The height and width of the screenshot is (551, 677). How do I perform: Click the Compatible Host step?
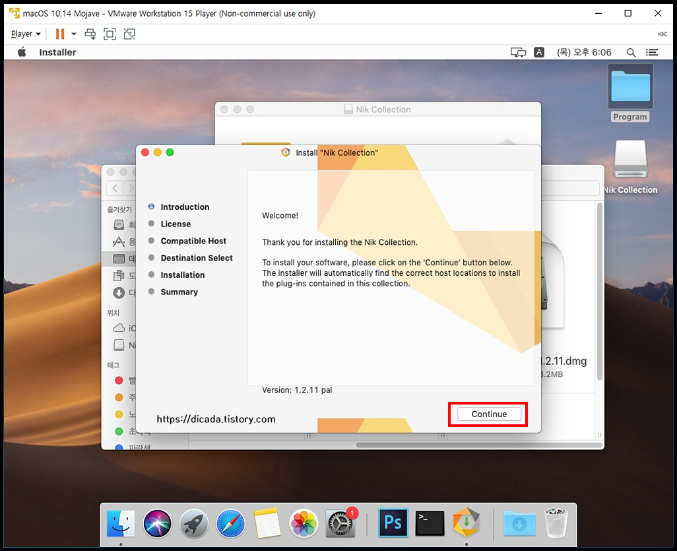point(193,241)
